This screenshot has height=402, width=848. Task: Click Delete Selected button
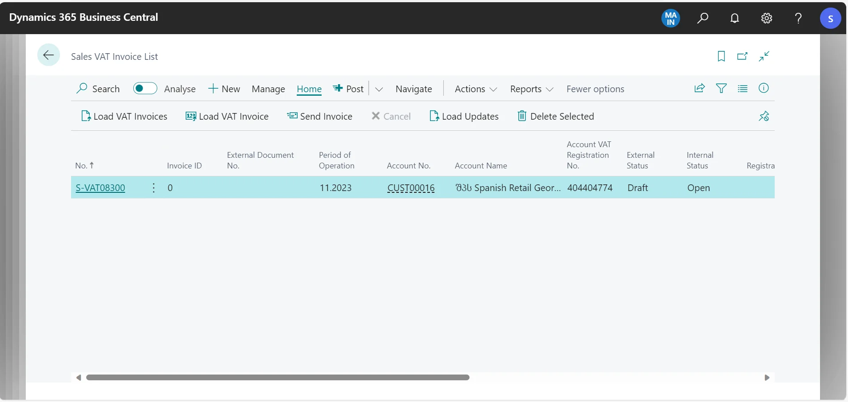coord(556,116)
